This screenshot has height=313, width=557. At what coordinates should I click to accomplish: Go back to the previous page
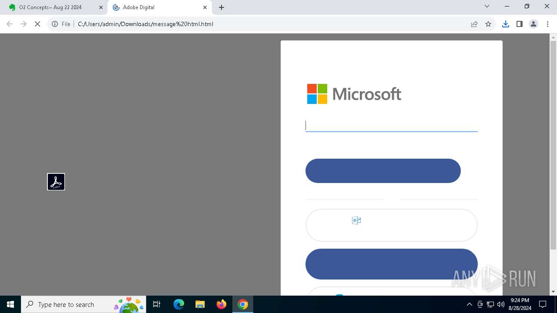point(10,24)
